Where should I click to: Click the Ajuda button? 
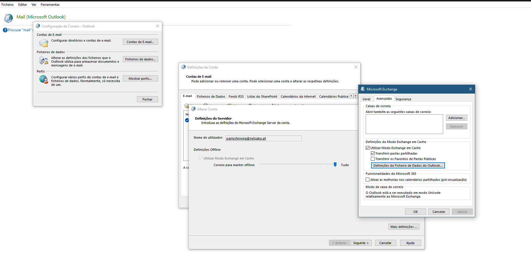410,243
